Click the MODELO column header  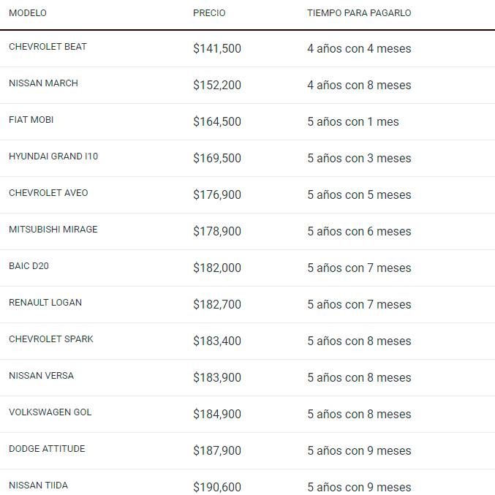pos(28,13)
